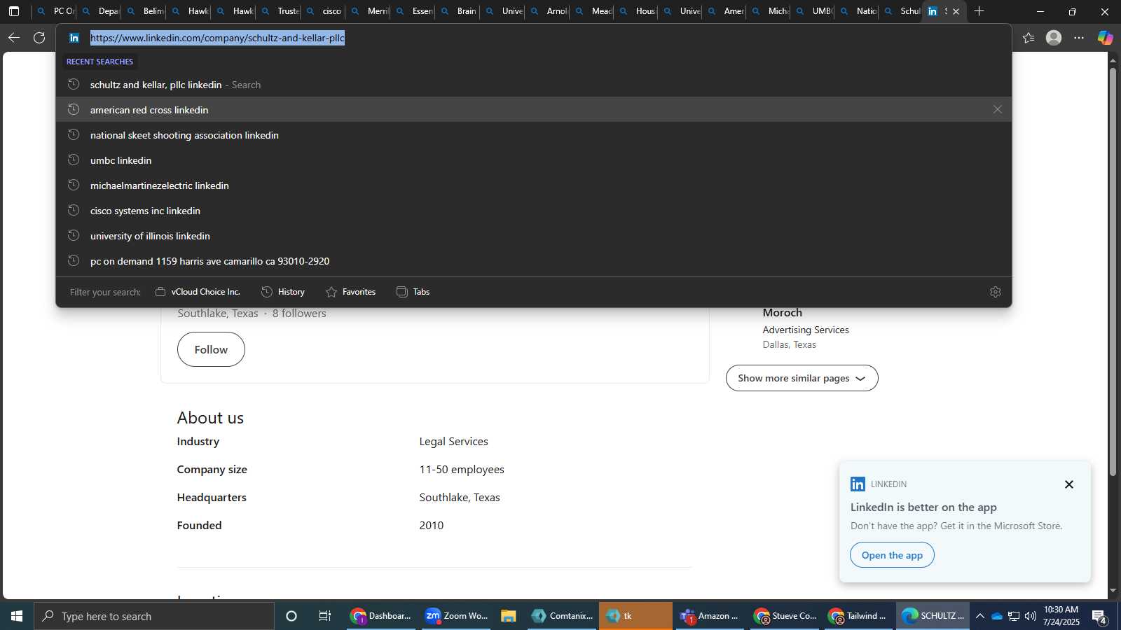Switch to the Belim tab
Viewport: 1121px width, 630px height.
[145, 11]
